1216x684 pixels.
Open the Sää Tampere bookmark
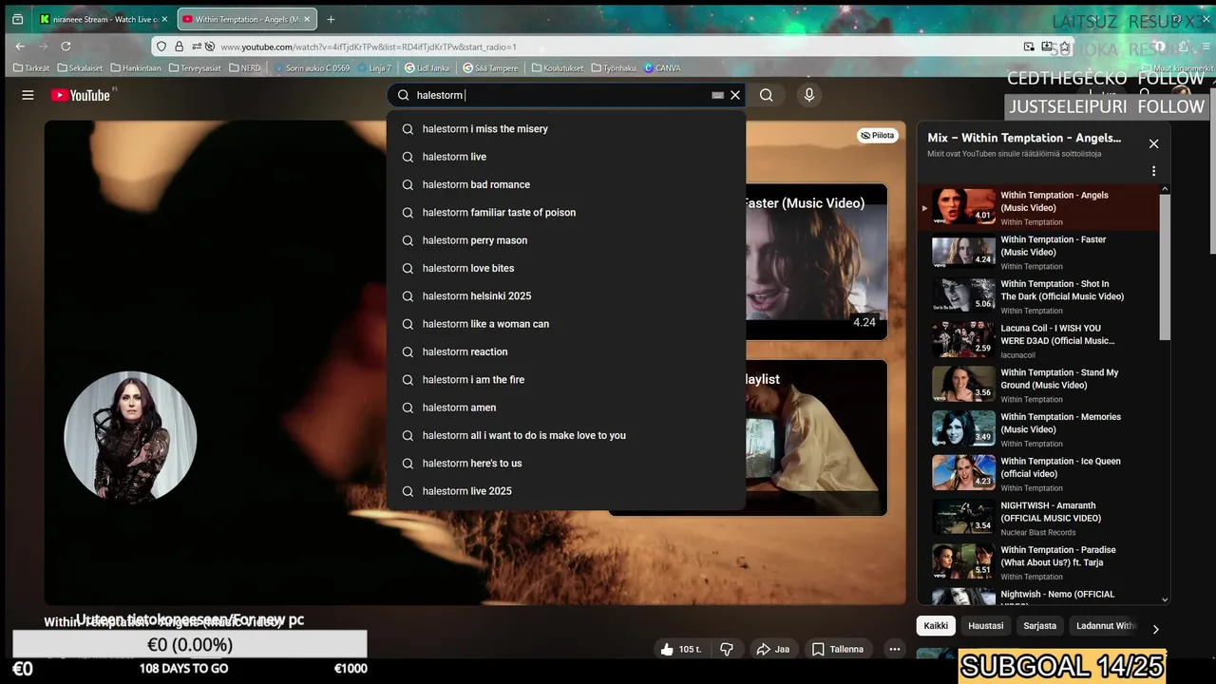pos(489,68)
